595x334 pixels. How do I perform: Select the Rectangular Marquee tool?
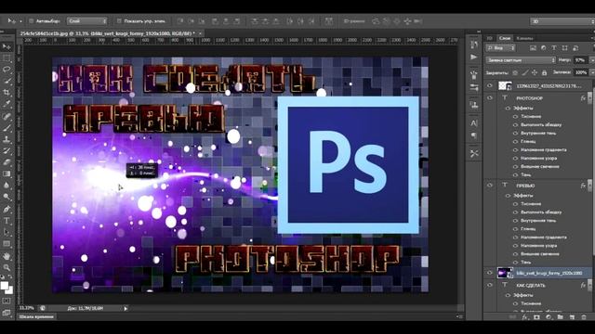tap(7, 58)
